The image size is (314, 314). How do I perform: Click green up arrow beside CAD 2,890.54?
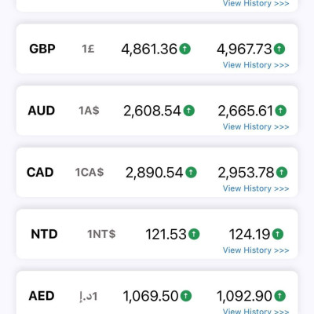pos(191,173)
